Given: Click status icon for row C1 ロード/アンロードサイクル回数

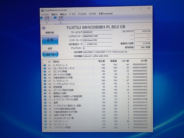Looking at the screenshot, I should click(45, 100).
